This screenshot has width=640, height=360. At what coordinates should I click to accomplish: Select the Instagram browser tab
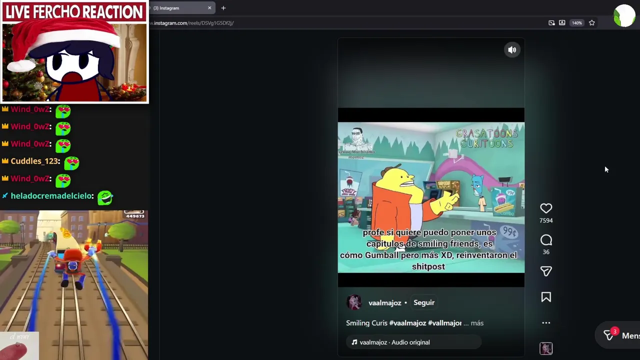181,8
